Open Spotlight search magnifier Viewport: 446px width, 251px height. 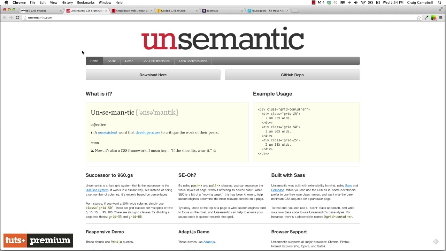(x=440, y=2)
